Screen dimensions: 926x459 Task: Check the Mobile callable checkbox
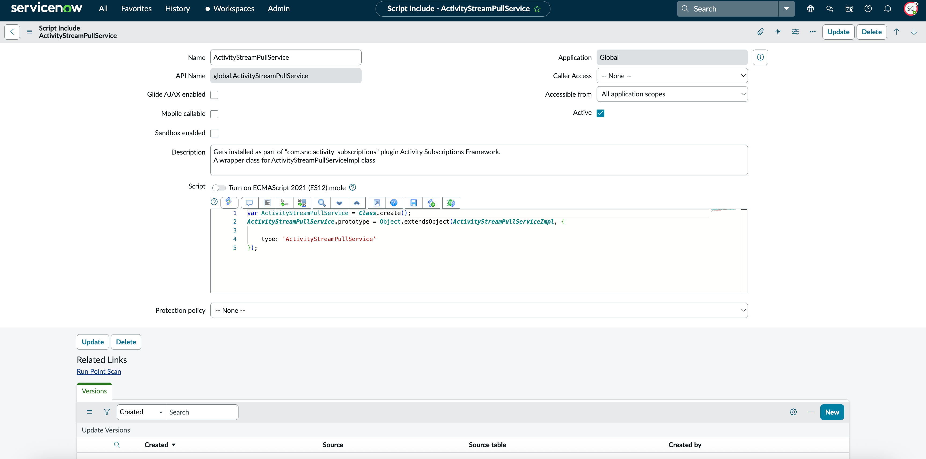(x=214, y=114)
